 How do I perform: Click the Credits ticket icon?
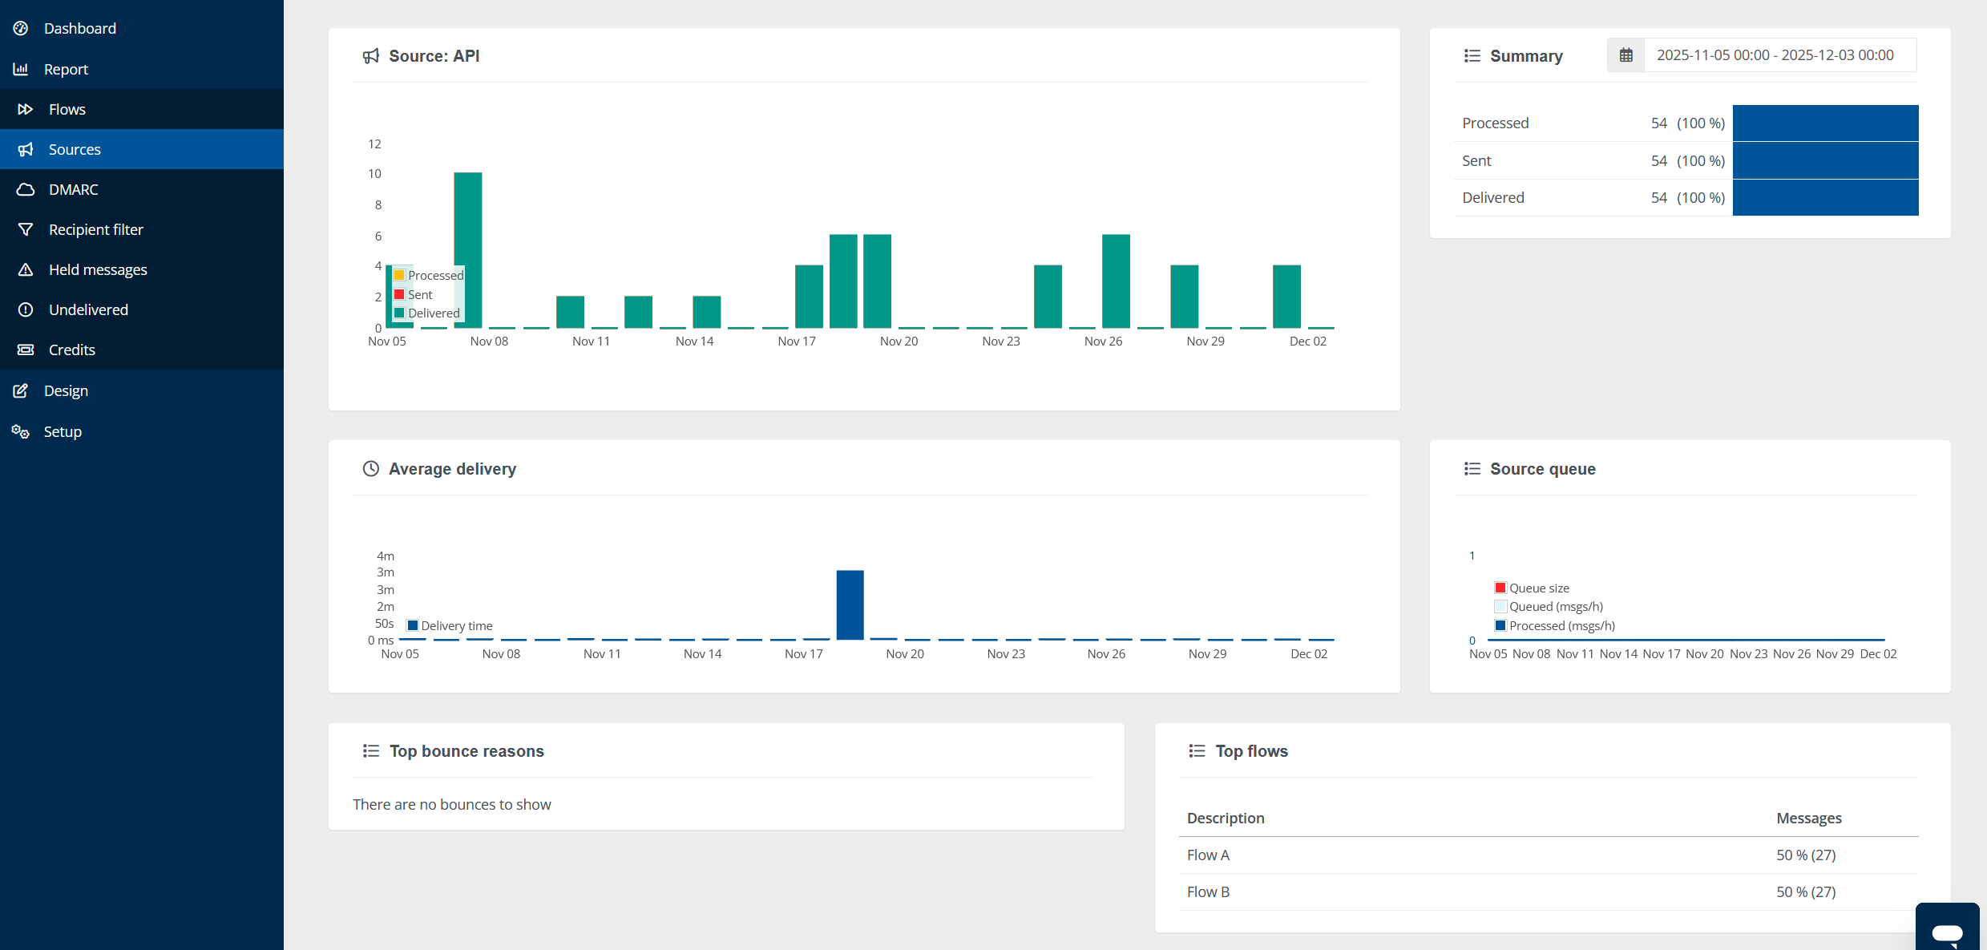pyautogui.click(x=26, y=350)
